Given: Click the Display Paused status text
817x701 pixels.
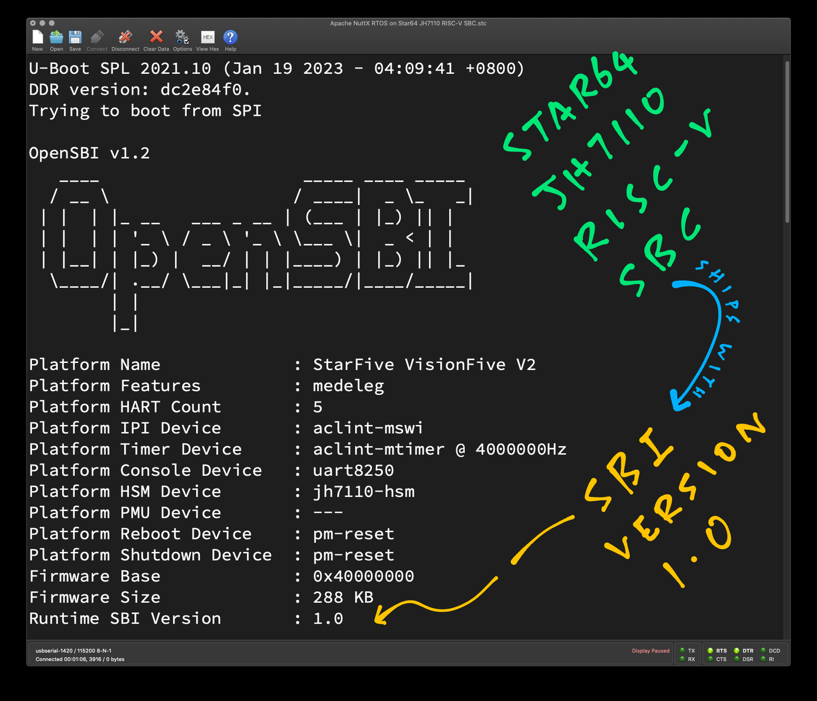Looking at the screenshot, I should (x=650, y=651).
